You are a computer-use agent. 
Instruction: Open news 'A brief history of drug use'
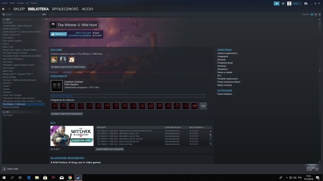pyautogui.click(x=76, y=162)
